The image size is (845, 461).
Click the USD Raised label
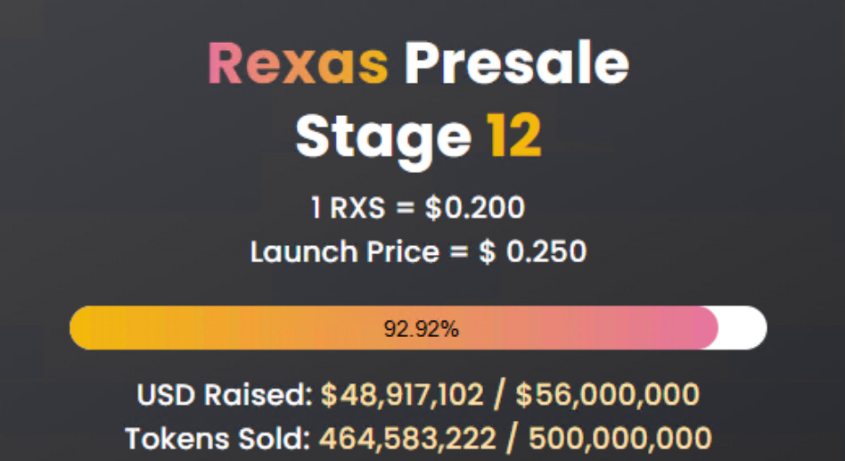tap(224, 395)
